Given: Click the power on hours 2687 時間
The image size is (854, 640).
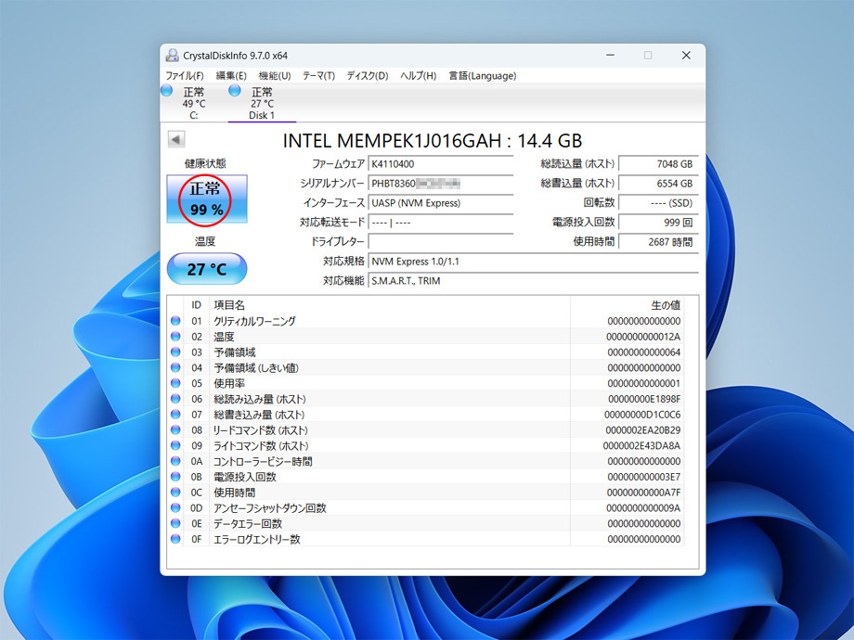Looking at the screenshot, I should (x=658, y=242).
